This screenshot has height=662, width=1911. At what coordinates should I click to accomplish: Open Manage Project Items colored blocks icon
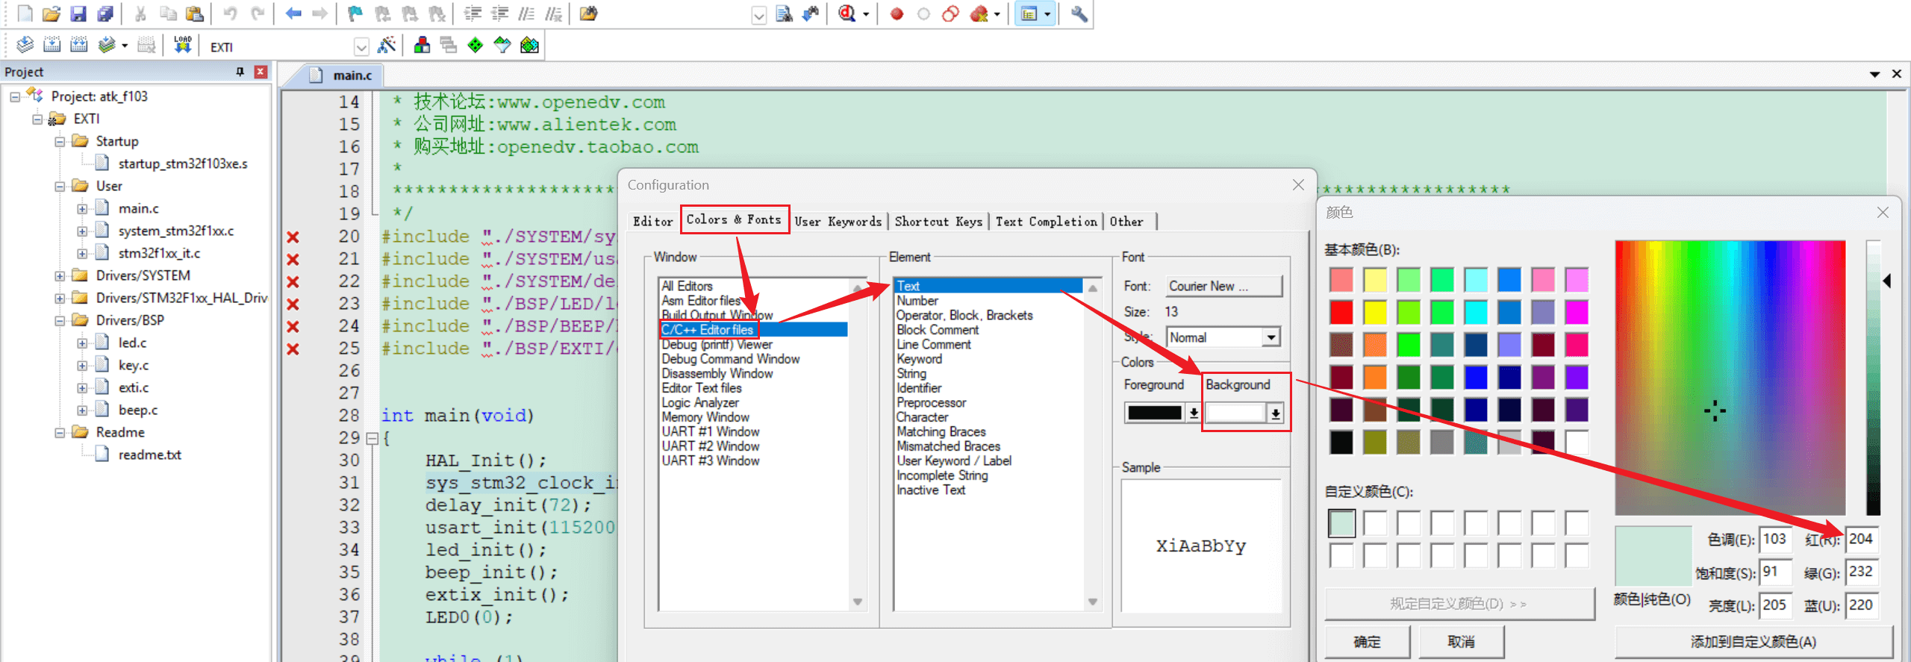click(x=422, y=46)
